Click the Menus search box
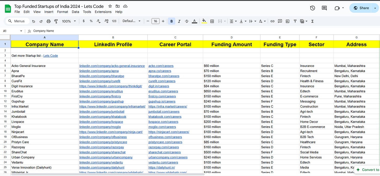Screen dimensions: 380x176 17,21
